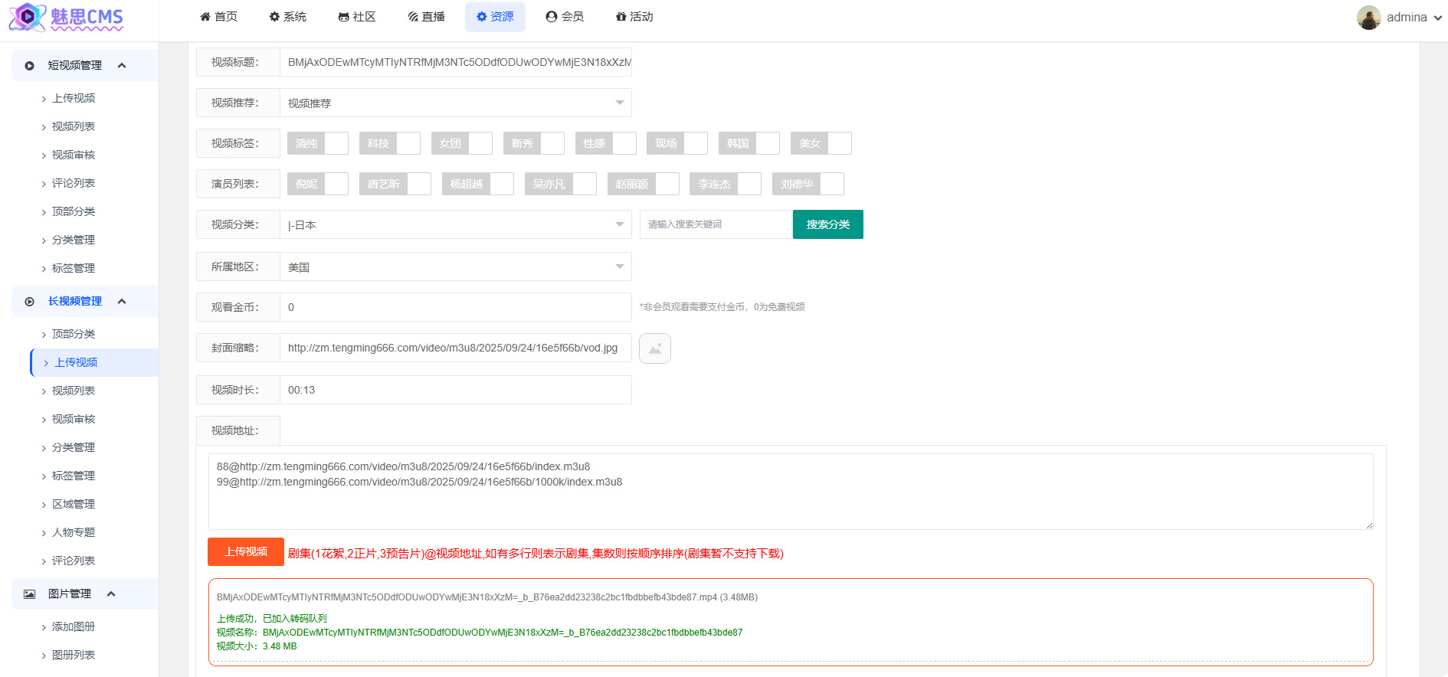Click the 封面缩略 URL field
This screenshot has width=1448, height=677.
(456, 348)
